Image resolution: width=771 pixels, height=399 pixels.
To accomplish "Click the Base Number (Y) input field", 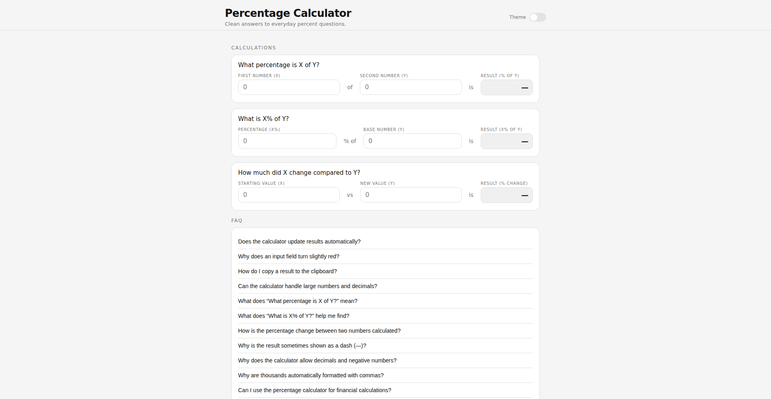I will [412, 141].
